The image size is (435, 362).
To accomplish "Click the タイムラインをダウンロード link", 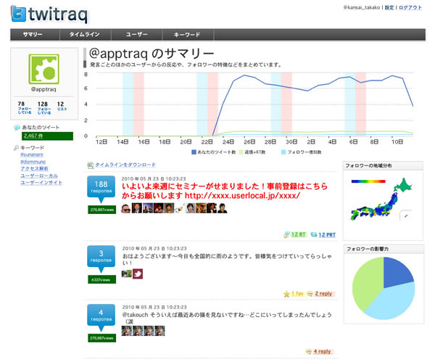I will coord(125,165).
